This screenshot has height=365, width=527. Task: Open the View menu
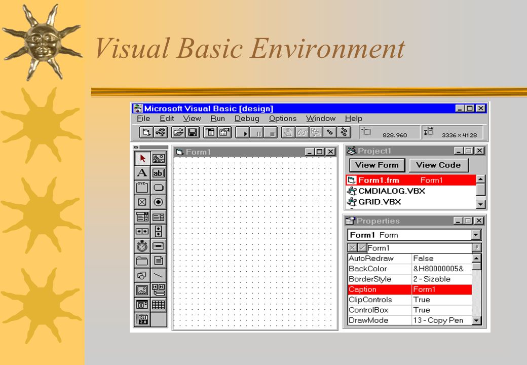pos(192,118)
